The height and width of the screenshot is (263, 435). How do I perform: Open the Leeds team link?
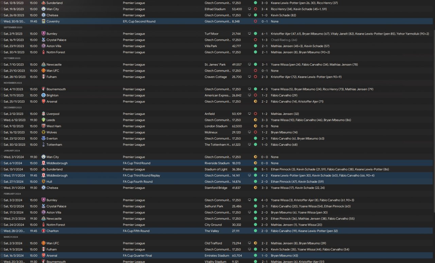coord(51,120)
